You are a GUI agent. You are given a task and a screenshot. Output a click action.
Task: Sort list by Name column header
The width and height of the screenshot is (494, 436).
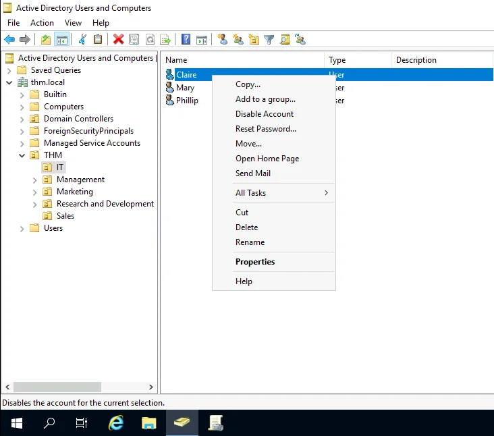click(x=242, y=60)
